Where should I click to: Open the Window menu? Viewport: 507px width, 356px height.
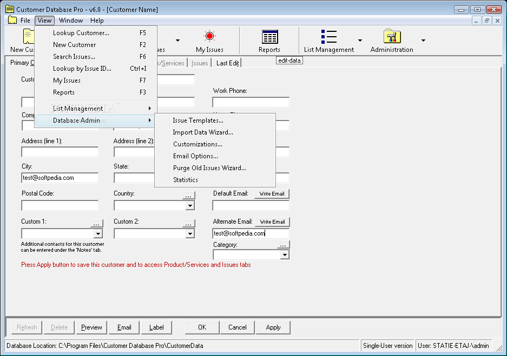71,21
